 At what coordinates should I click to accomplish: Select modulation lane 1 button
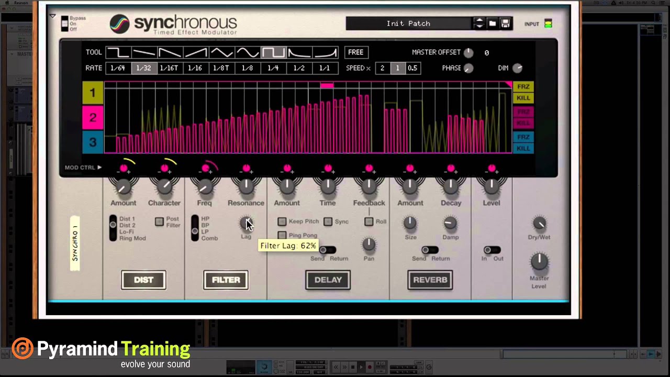click(x=93, y=93)
